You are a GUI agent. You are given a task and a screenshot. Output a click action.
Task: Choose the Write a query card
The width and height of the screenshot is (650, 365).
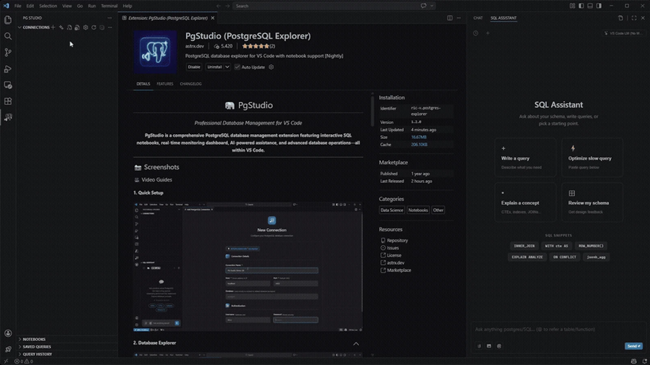pos(525,157)
